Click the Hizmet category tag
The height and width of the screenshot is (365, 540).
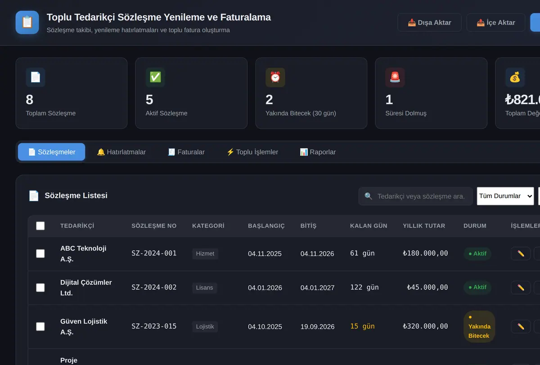(x=205, y=253)
